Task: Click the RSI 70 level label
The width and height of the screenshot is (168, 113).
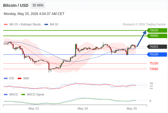Action: coord(151,84)
